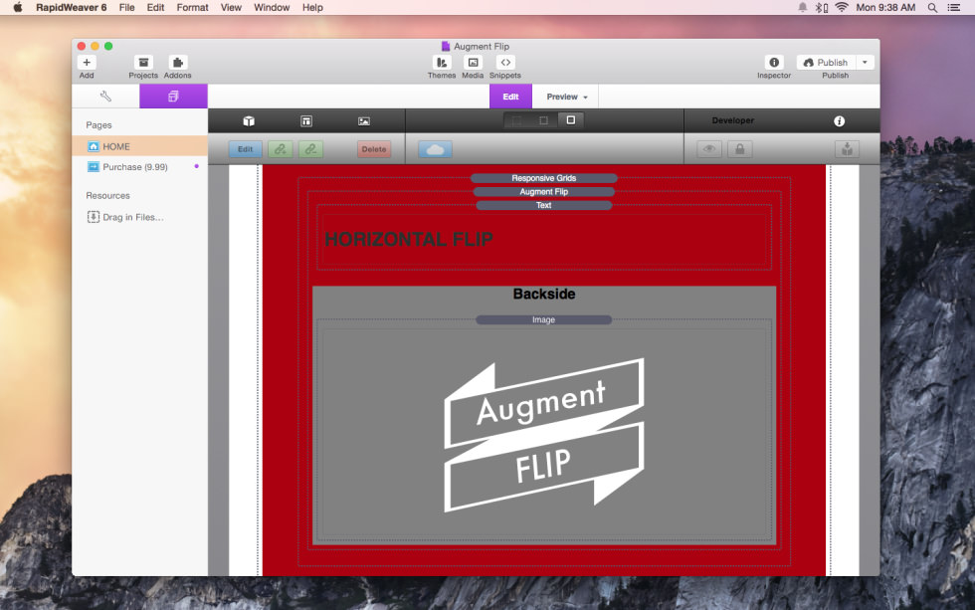Open the Projects window

(x=143, y=62)
